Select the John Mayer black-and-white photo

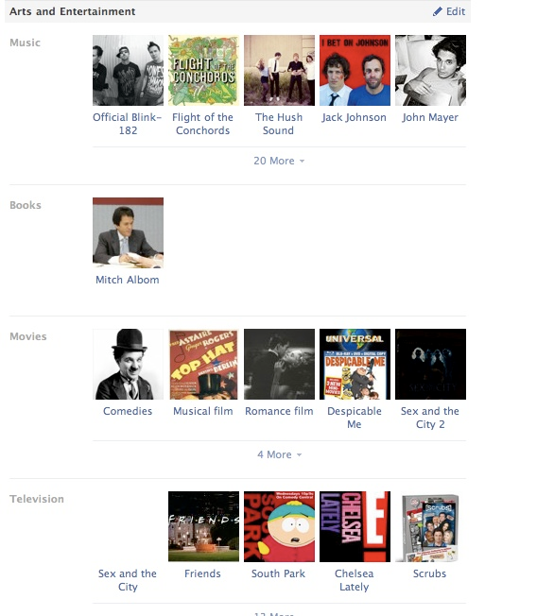pyautogui.click(x=430, y=70)
